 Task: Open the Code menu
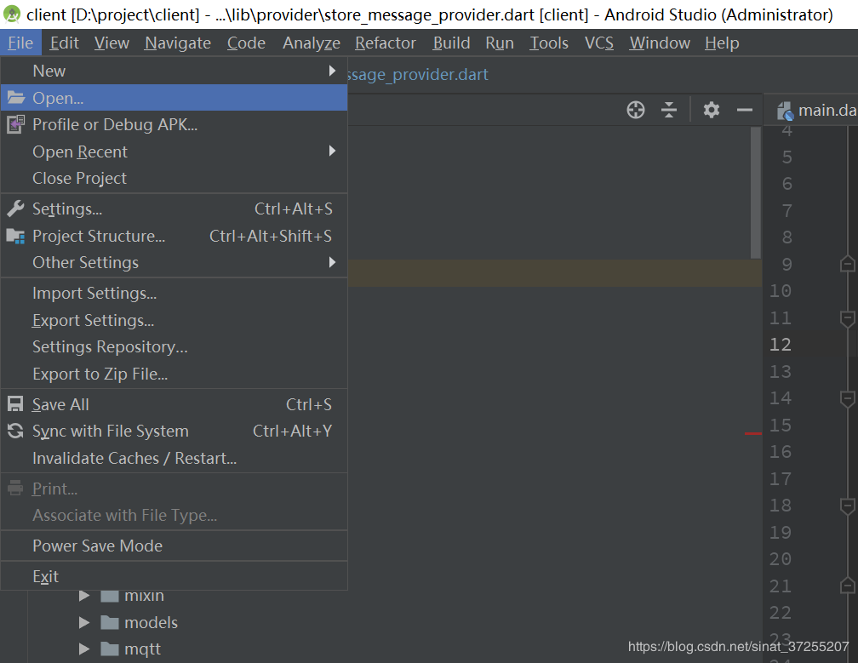click(x=246, y=43)
